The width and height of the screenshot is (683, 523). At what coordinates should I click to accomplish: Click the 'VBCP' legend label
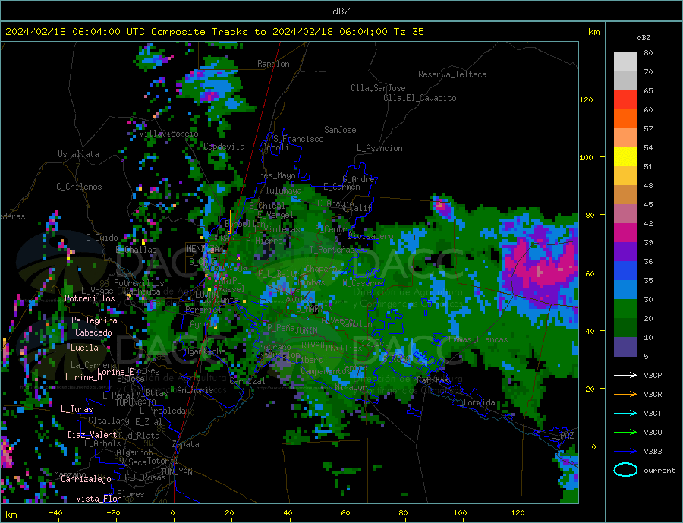653,375
